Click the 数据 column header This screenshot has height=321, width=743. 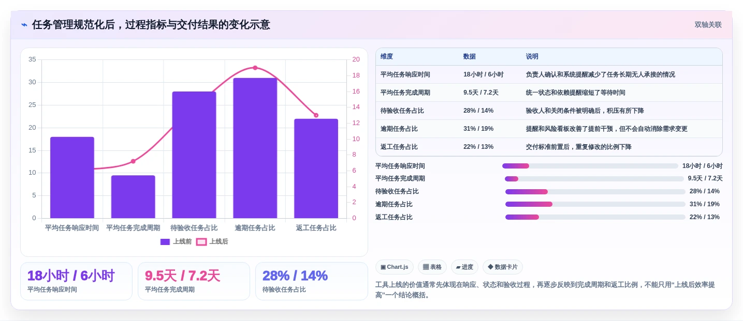[x=470, y=57]
